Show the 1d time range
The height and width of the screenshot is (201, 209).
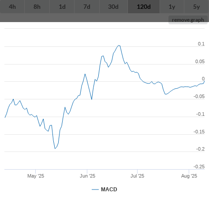point(62,7)
